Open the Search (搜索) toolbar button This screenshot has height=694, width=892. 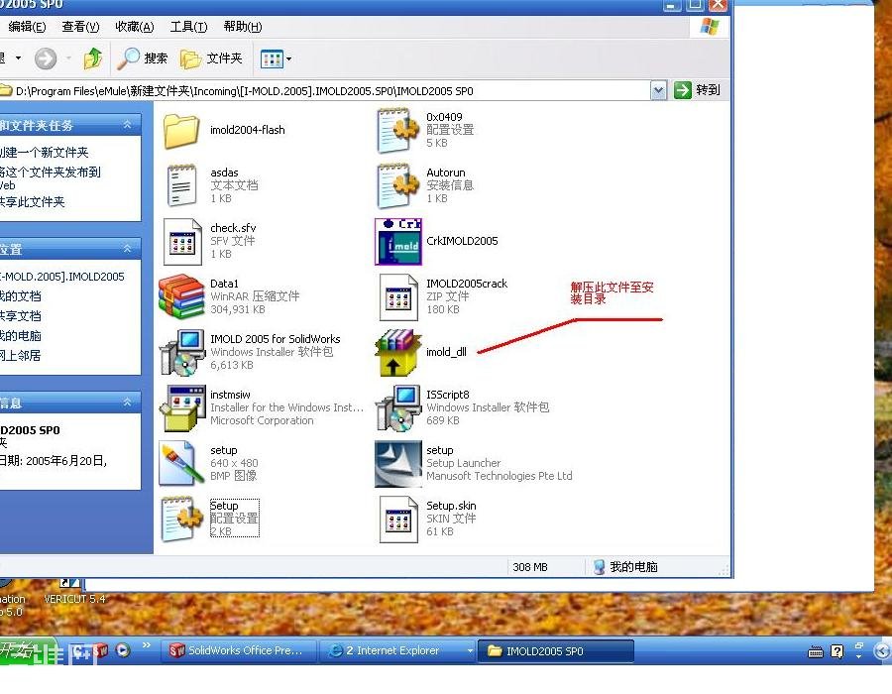point(142,58)
